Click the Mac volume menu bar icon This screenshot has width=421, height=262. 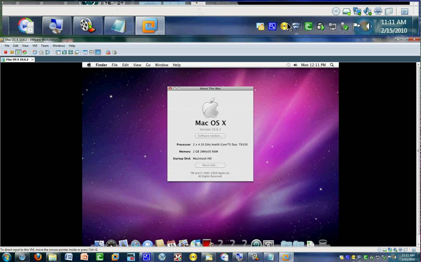[296, 65]
